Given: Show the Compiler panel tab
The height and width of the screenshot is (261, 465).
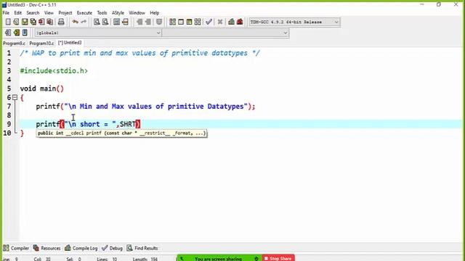Looking at the screenshot, I should [16, 248].
